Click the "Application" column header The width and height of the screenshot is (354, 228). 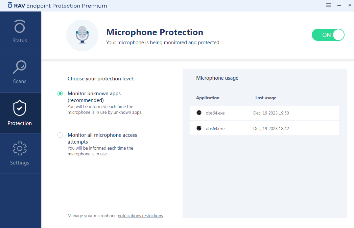click(x=208, y=98)
